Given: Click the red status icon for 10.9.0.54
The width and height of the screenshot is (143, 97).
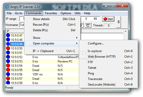Looking at the screenshot, I should [x=8, y=66].
